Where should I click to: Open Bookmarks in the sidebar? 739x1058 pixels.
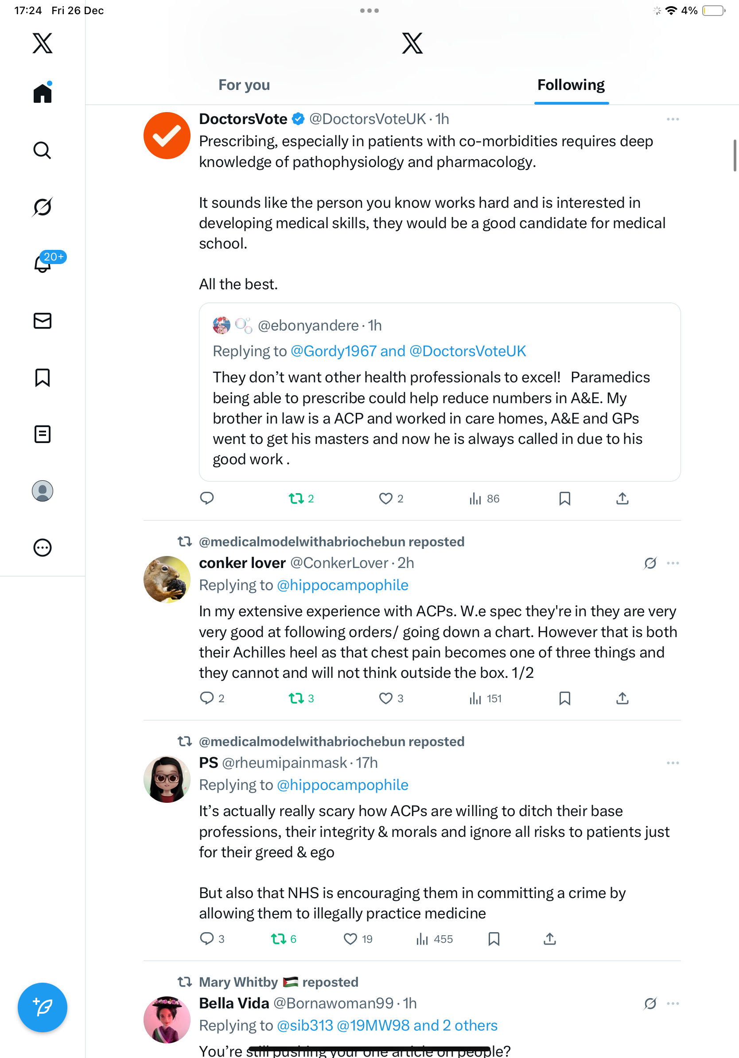tap(43, 377)
